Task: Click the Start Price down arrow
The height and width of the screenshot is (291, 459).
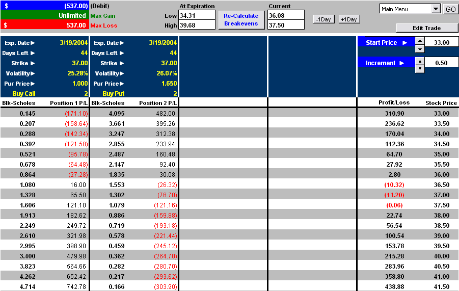Action: click(419, 49)
